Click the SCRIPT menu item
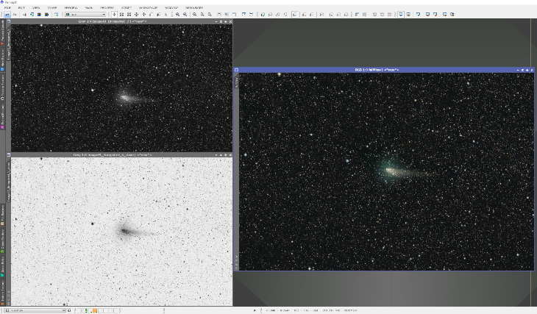Screen dimensions: 537x314 (x=126, y=7)
